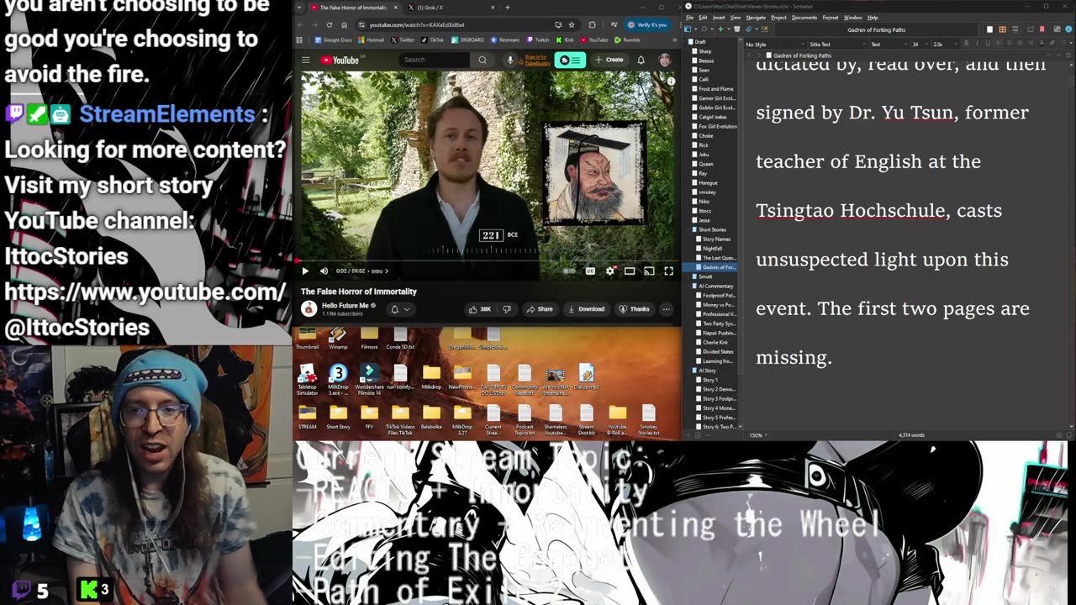Switch the video to theater mode
Screen dimensions: 1076x605
pos(630,271)
